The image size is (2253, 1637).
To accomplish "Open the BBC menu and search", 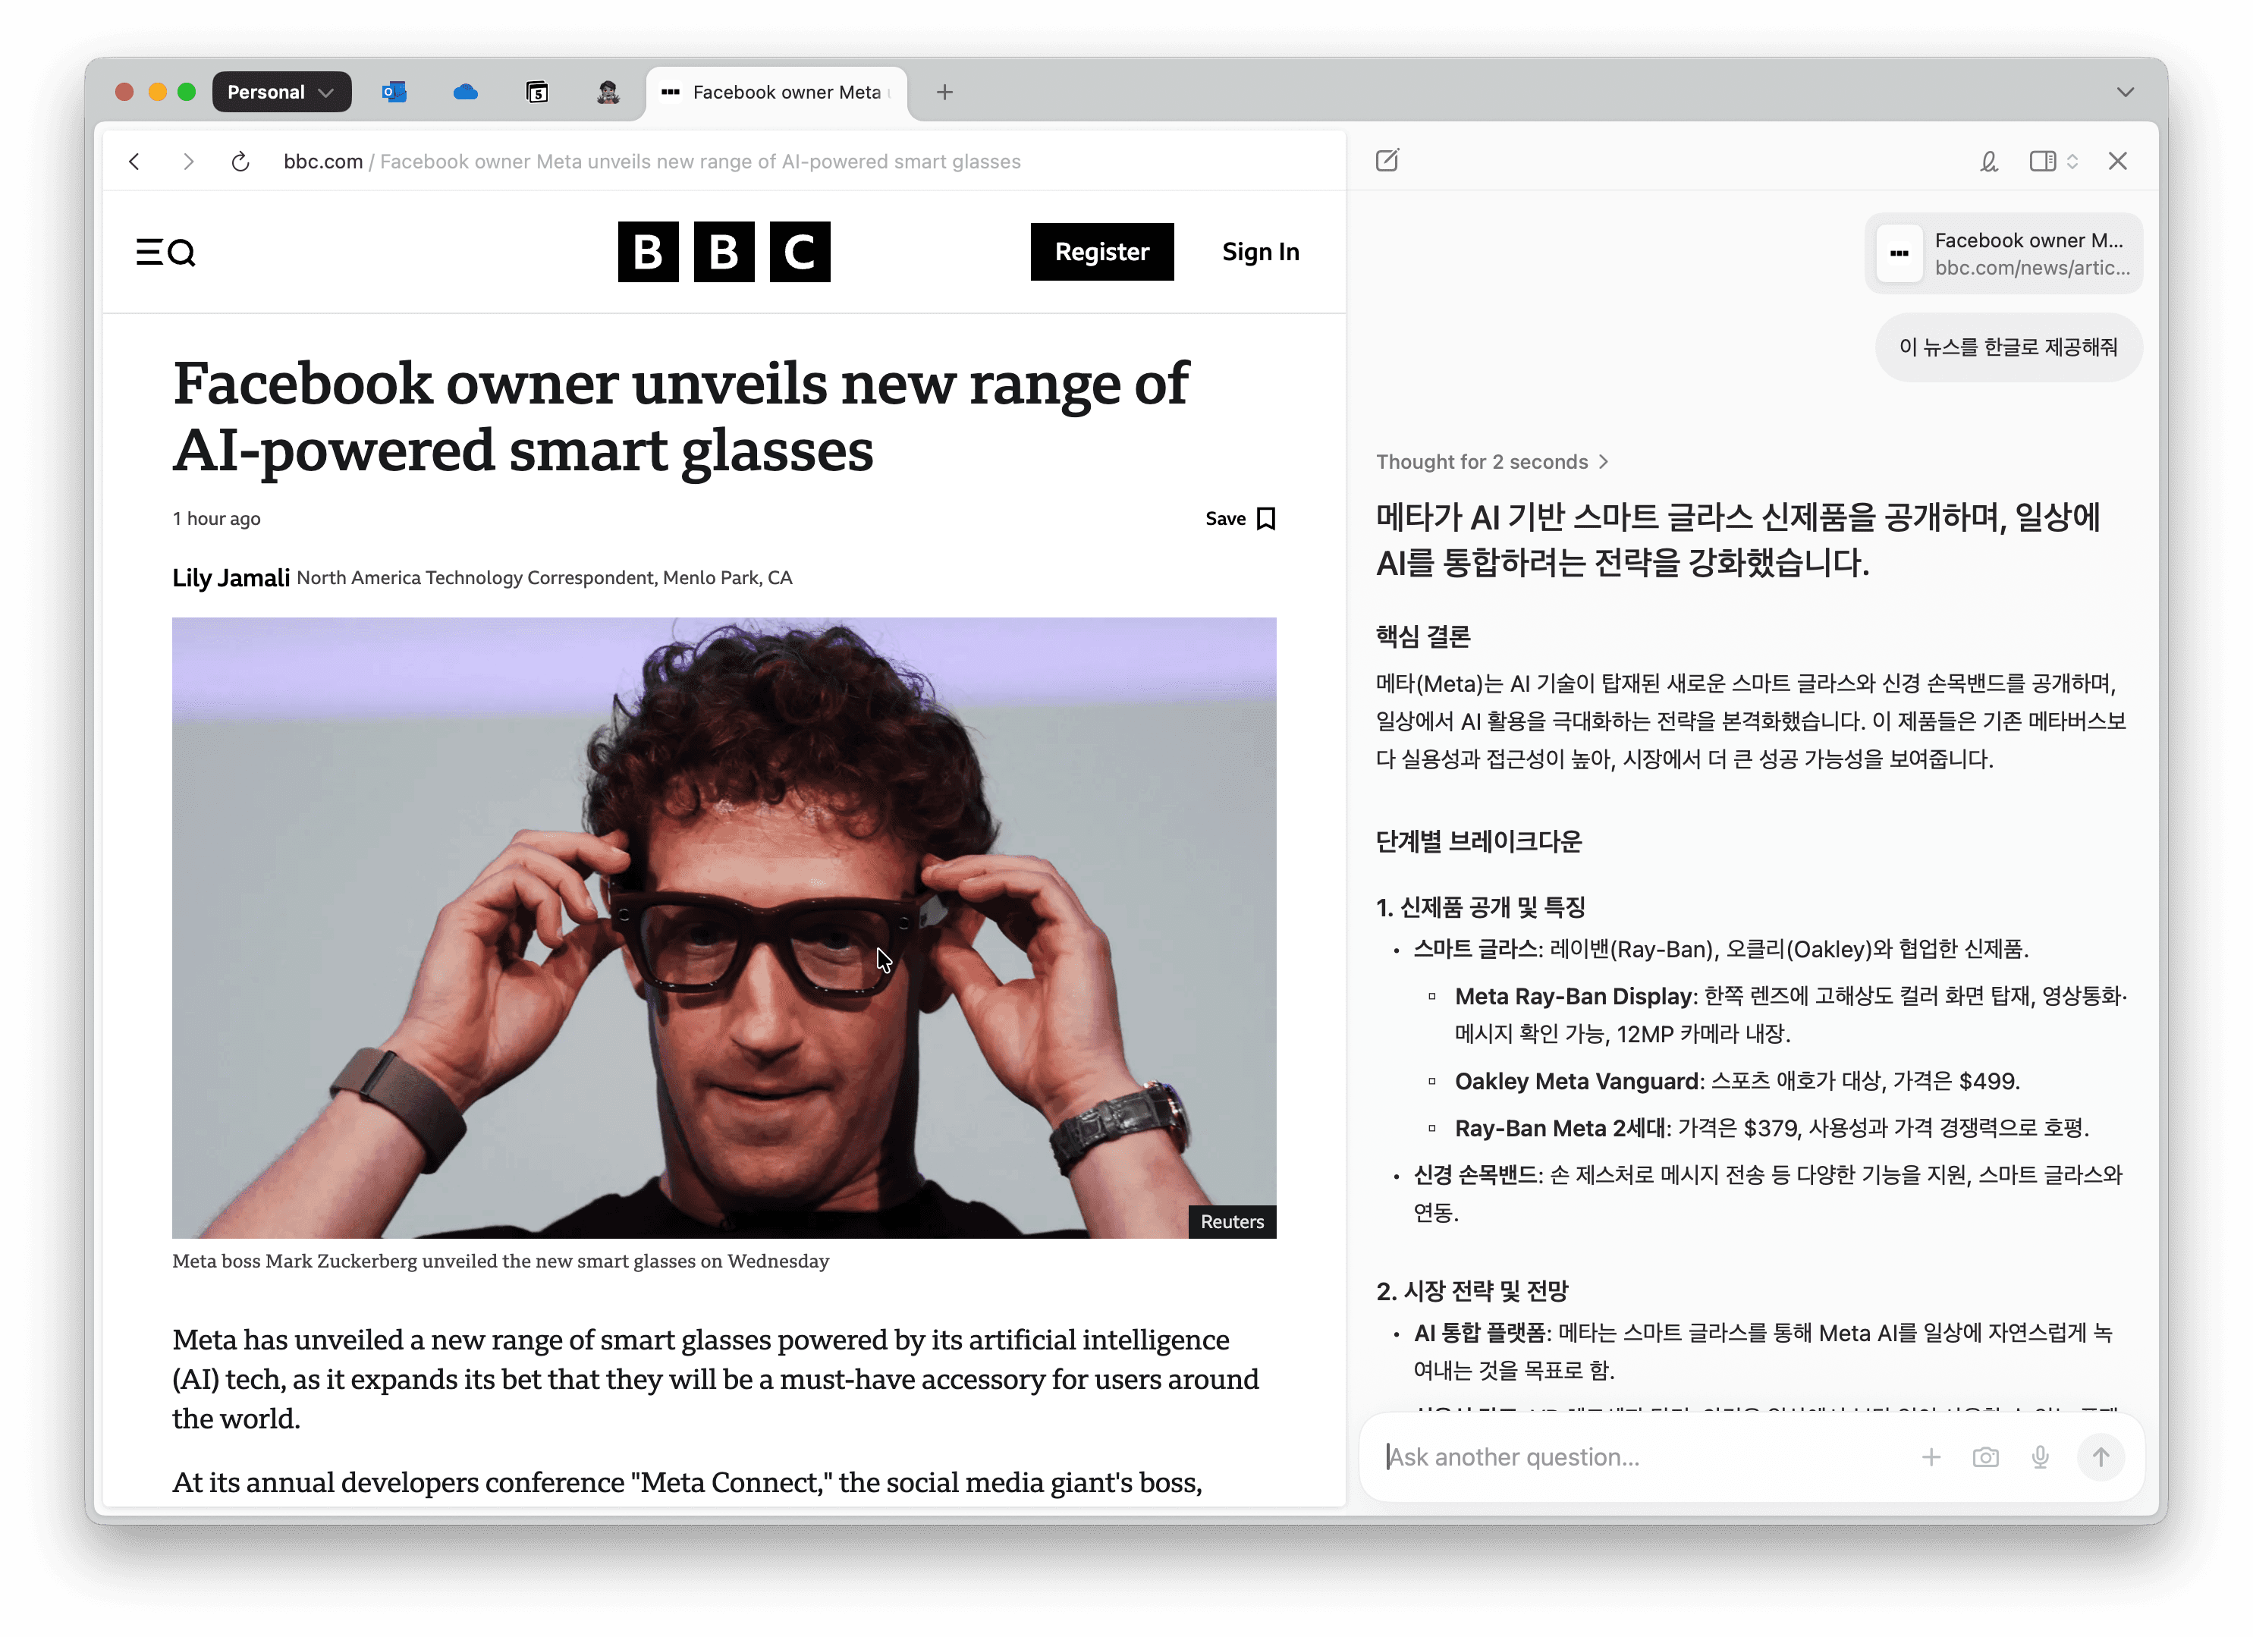I will 166,253.
